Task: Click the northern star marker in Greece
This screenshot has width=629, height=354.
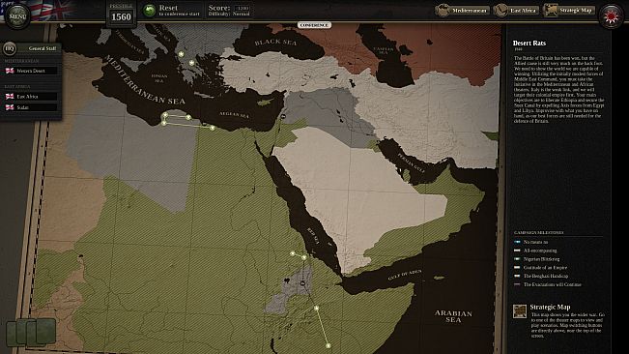Action: (182, 54)
